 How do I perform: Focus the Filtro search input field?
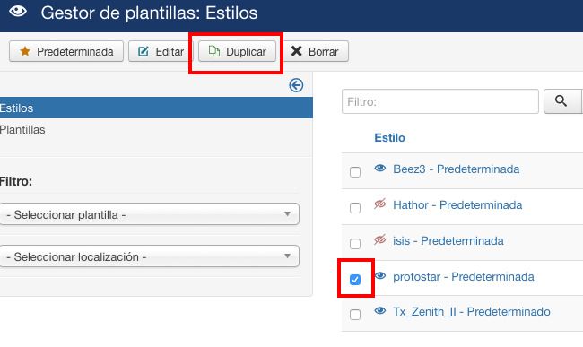point(440,101)
